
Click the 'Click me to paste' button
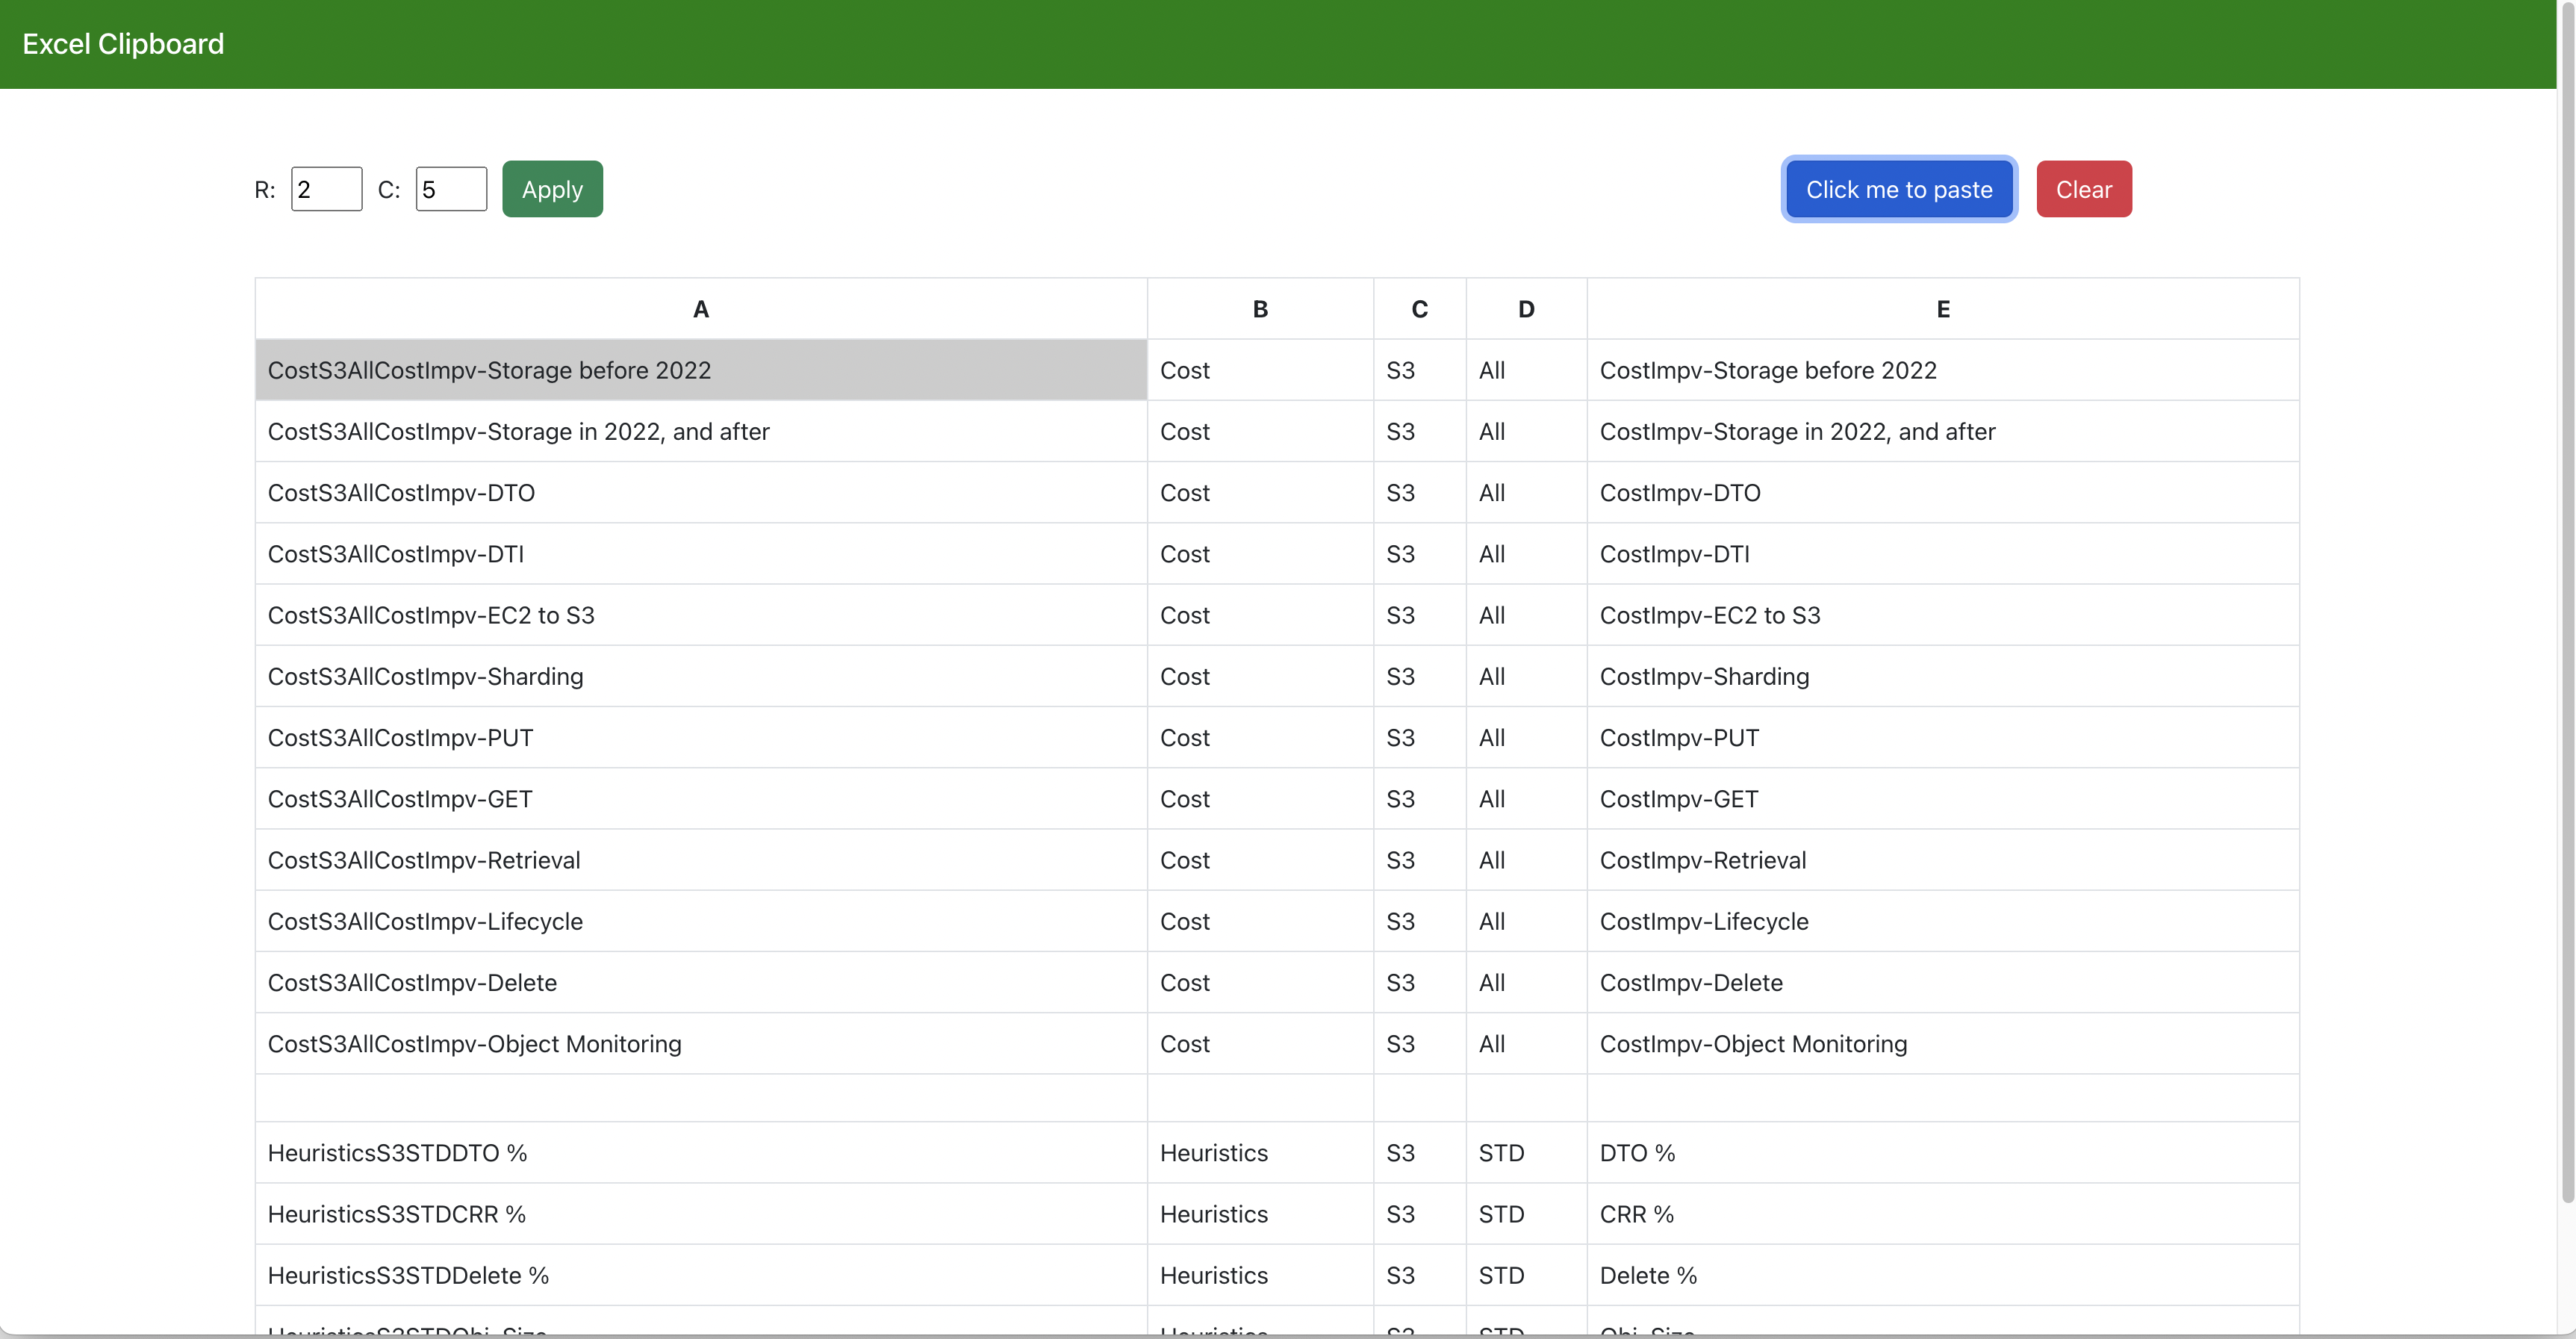point(1899,189)
